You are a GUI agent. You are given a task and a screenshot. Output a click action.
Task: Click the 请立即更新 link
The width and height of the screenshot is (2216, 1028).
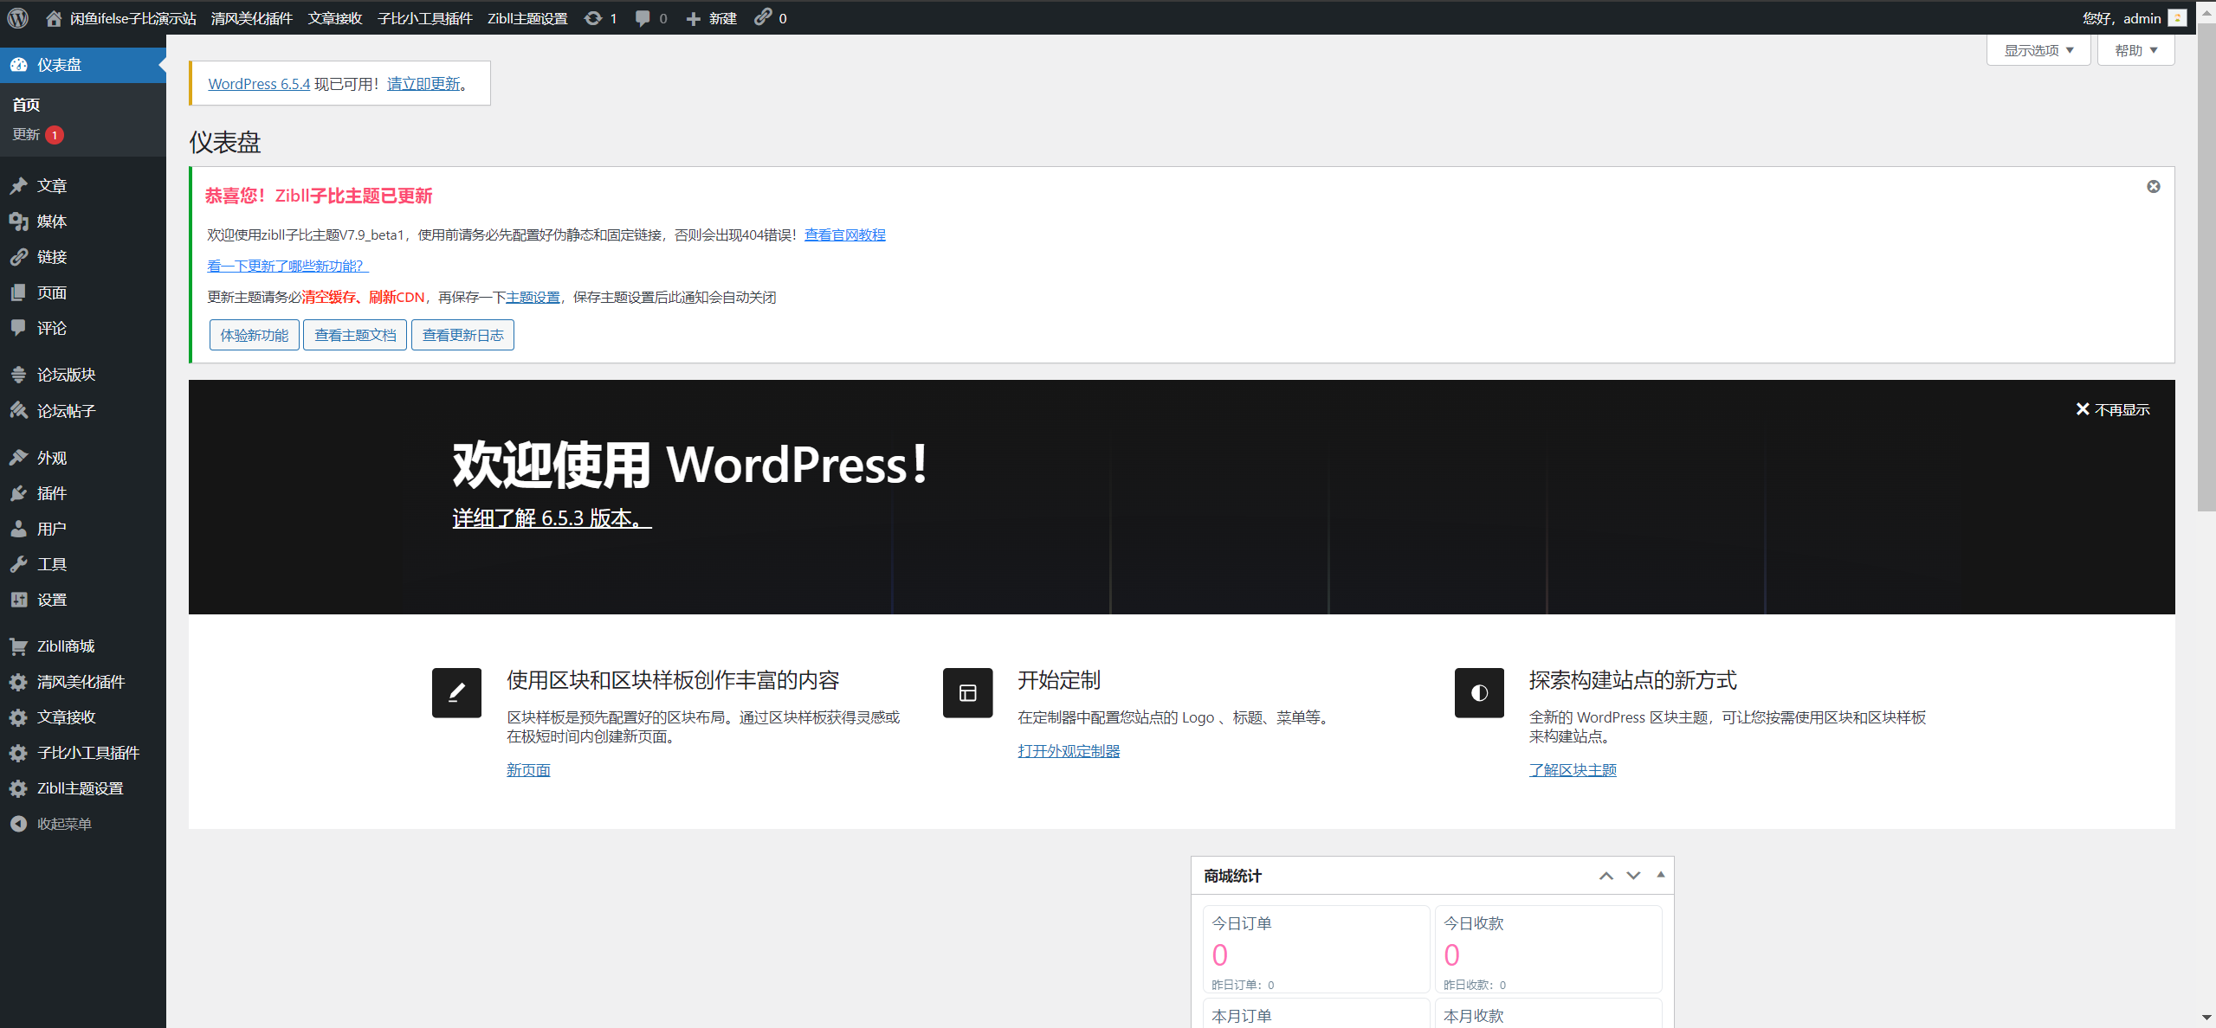click(x=423, y=84)
